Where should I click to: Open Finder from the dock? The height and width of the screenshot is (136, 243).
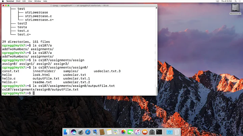66,132
